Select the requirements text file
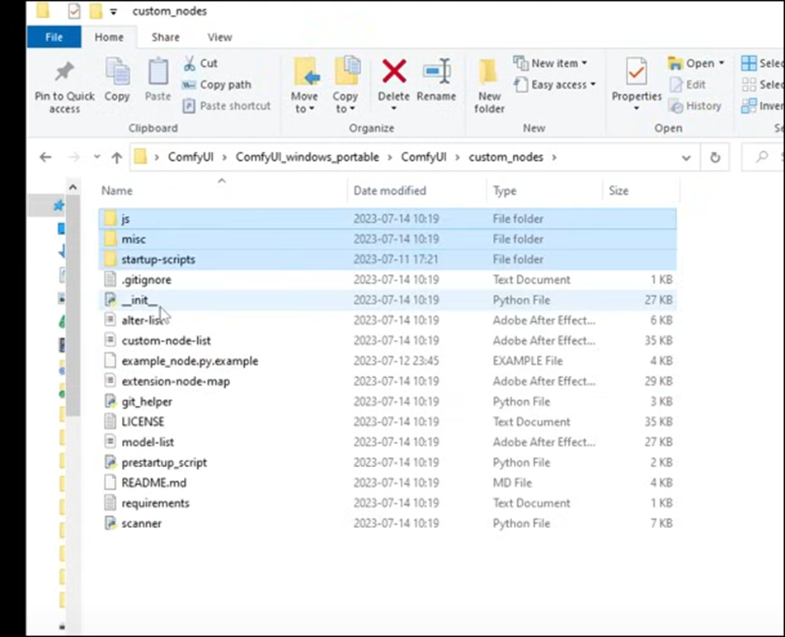The width and height of the screenshot is (785, 637). tap(388, 503)
